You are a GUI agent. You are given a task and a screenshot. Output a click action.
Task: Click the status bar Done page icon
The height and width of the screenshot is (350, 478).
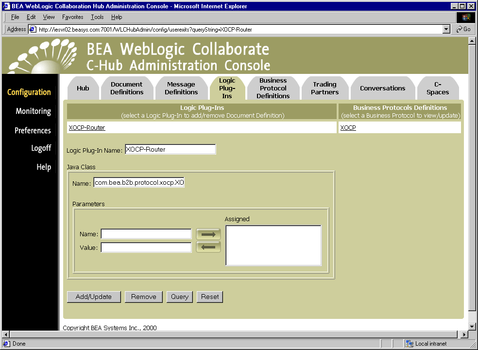6,344
